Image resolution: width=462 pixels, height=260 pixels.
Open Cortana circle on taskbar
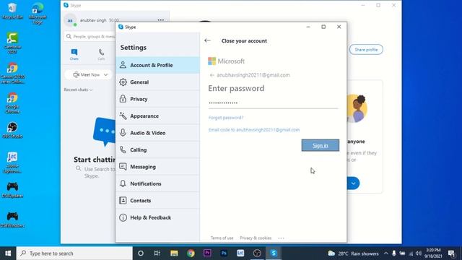click(141, 253)
